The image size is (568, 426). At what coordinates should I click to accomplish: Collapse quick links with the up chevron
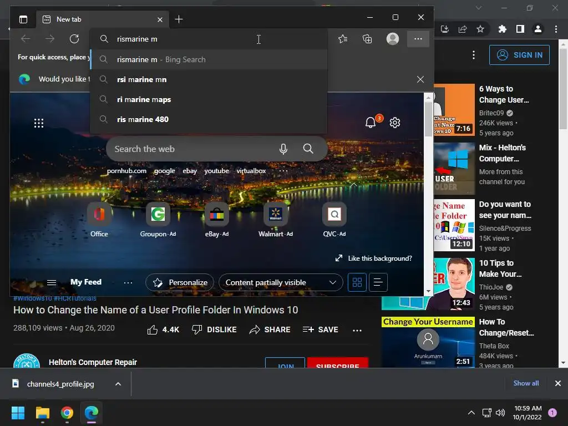(353, 185)
